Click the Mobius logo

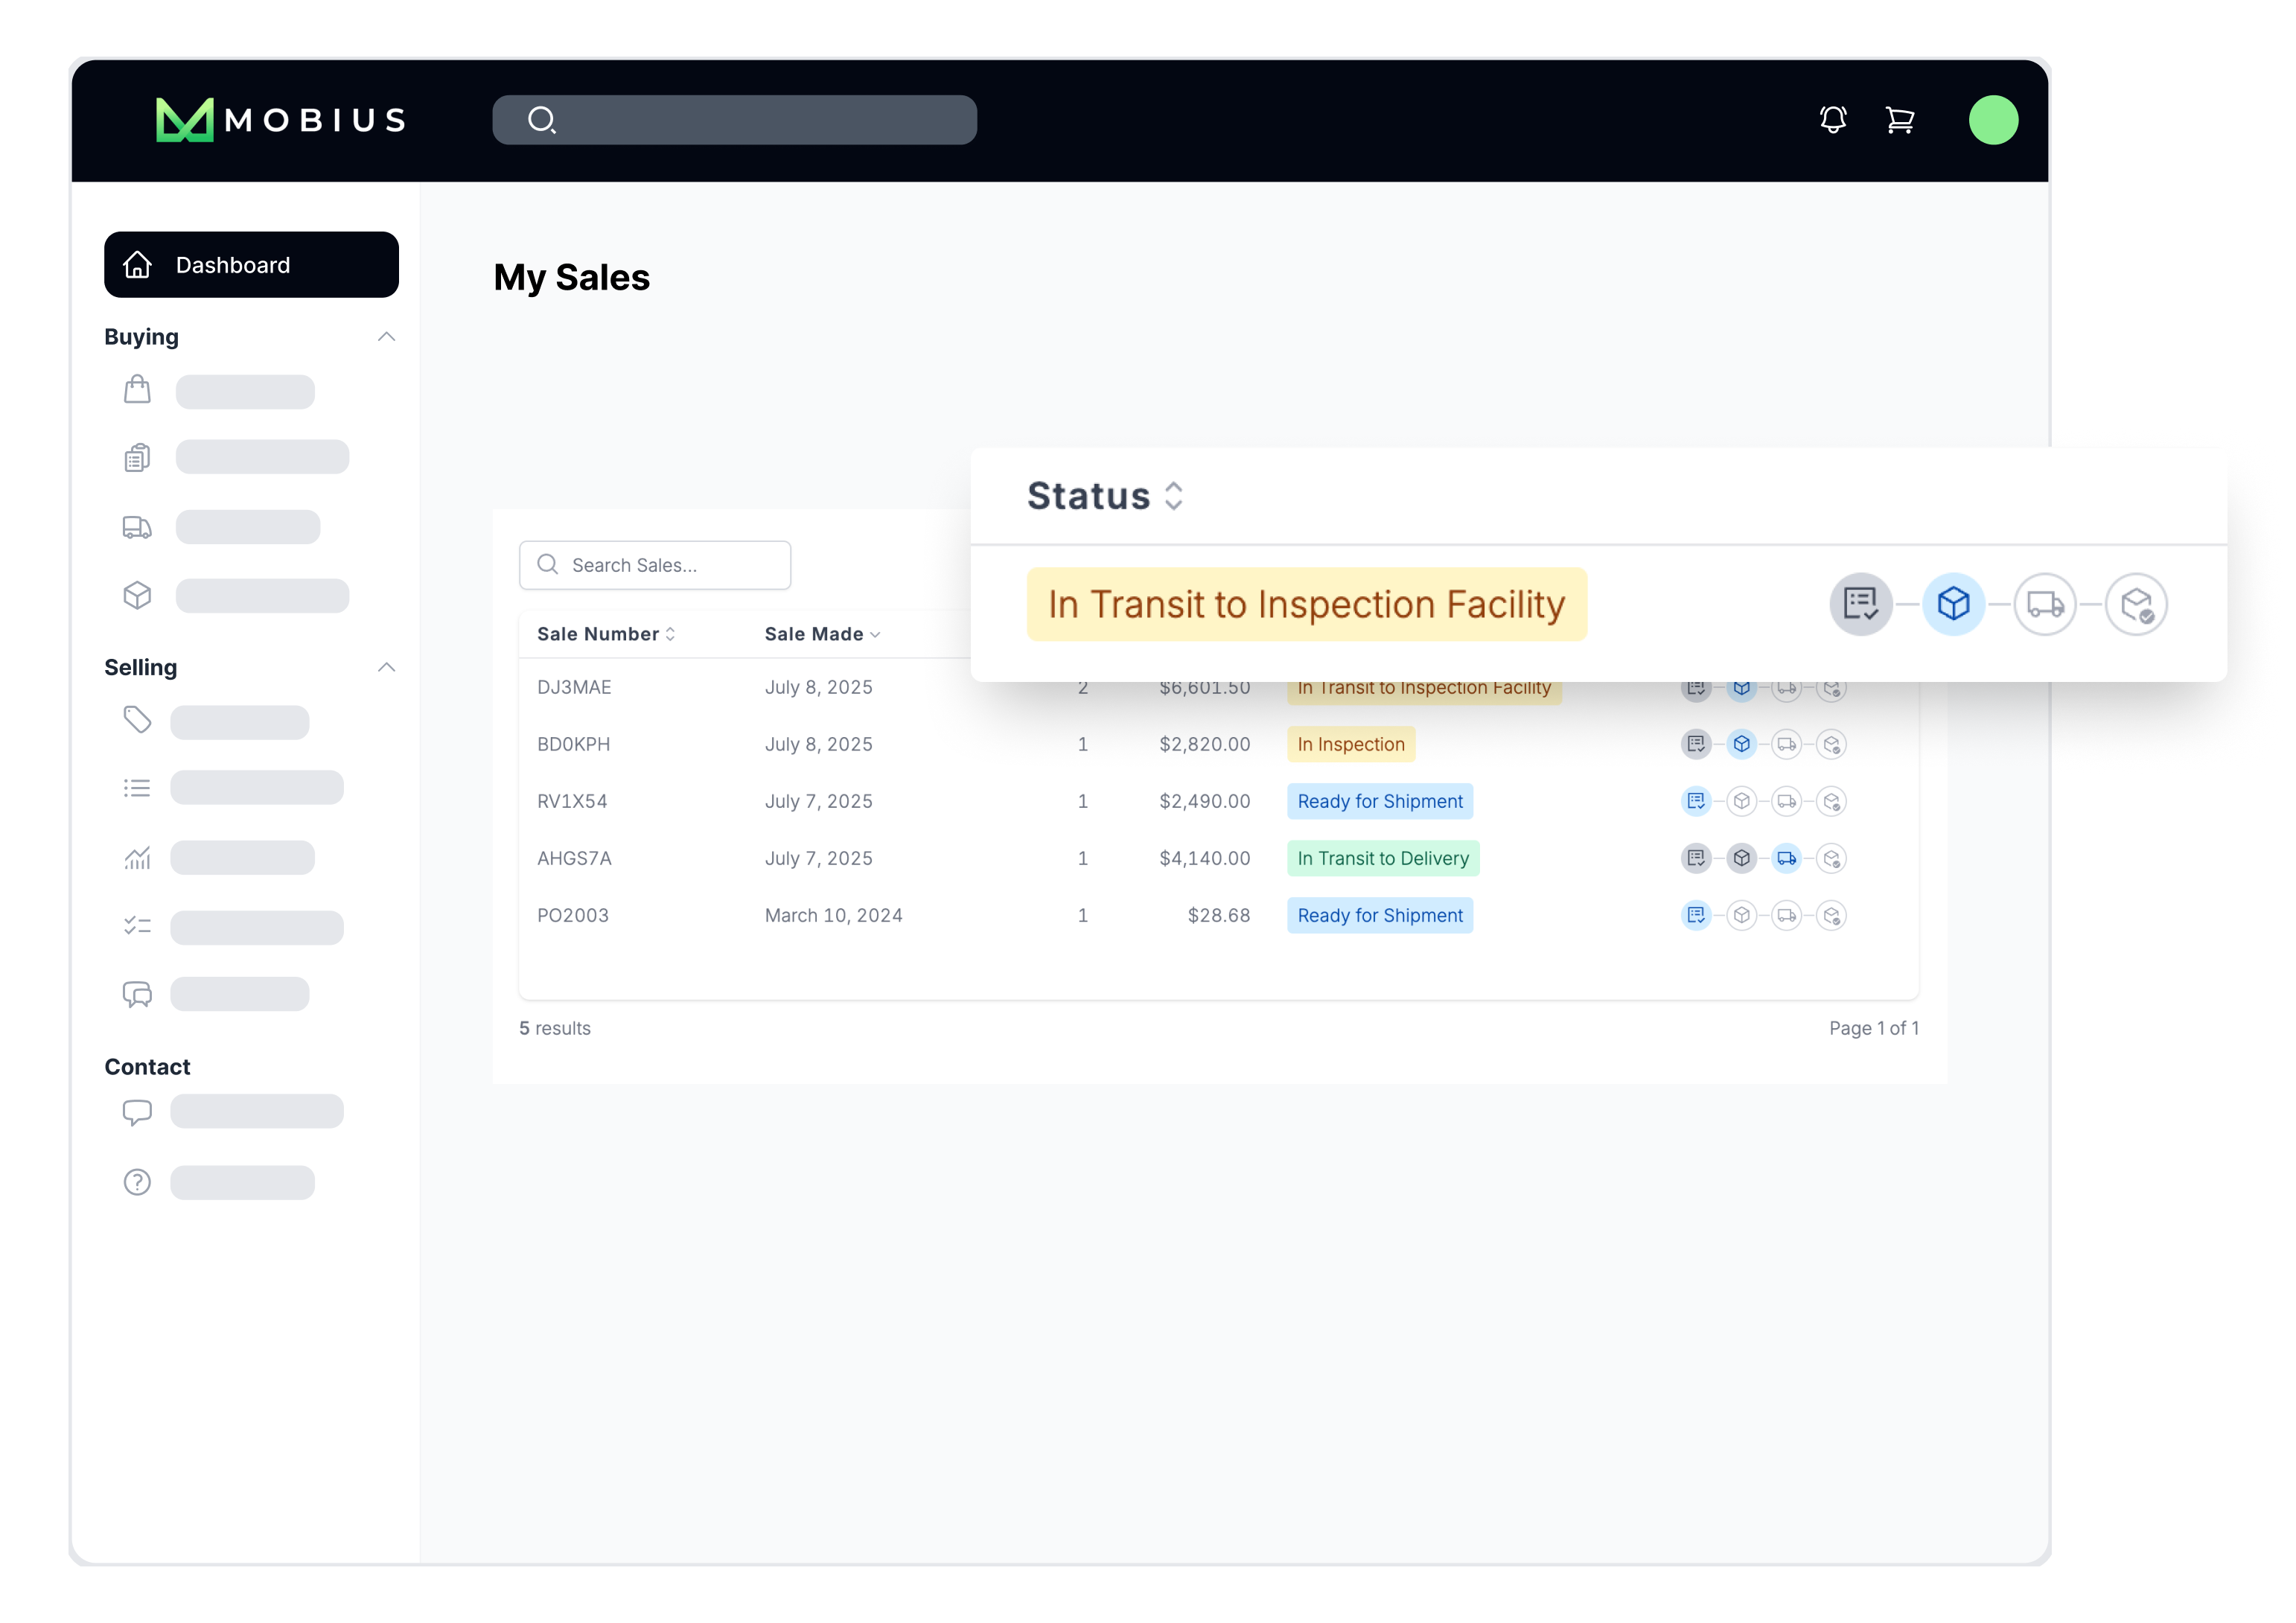tap(281, 120)
